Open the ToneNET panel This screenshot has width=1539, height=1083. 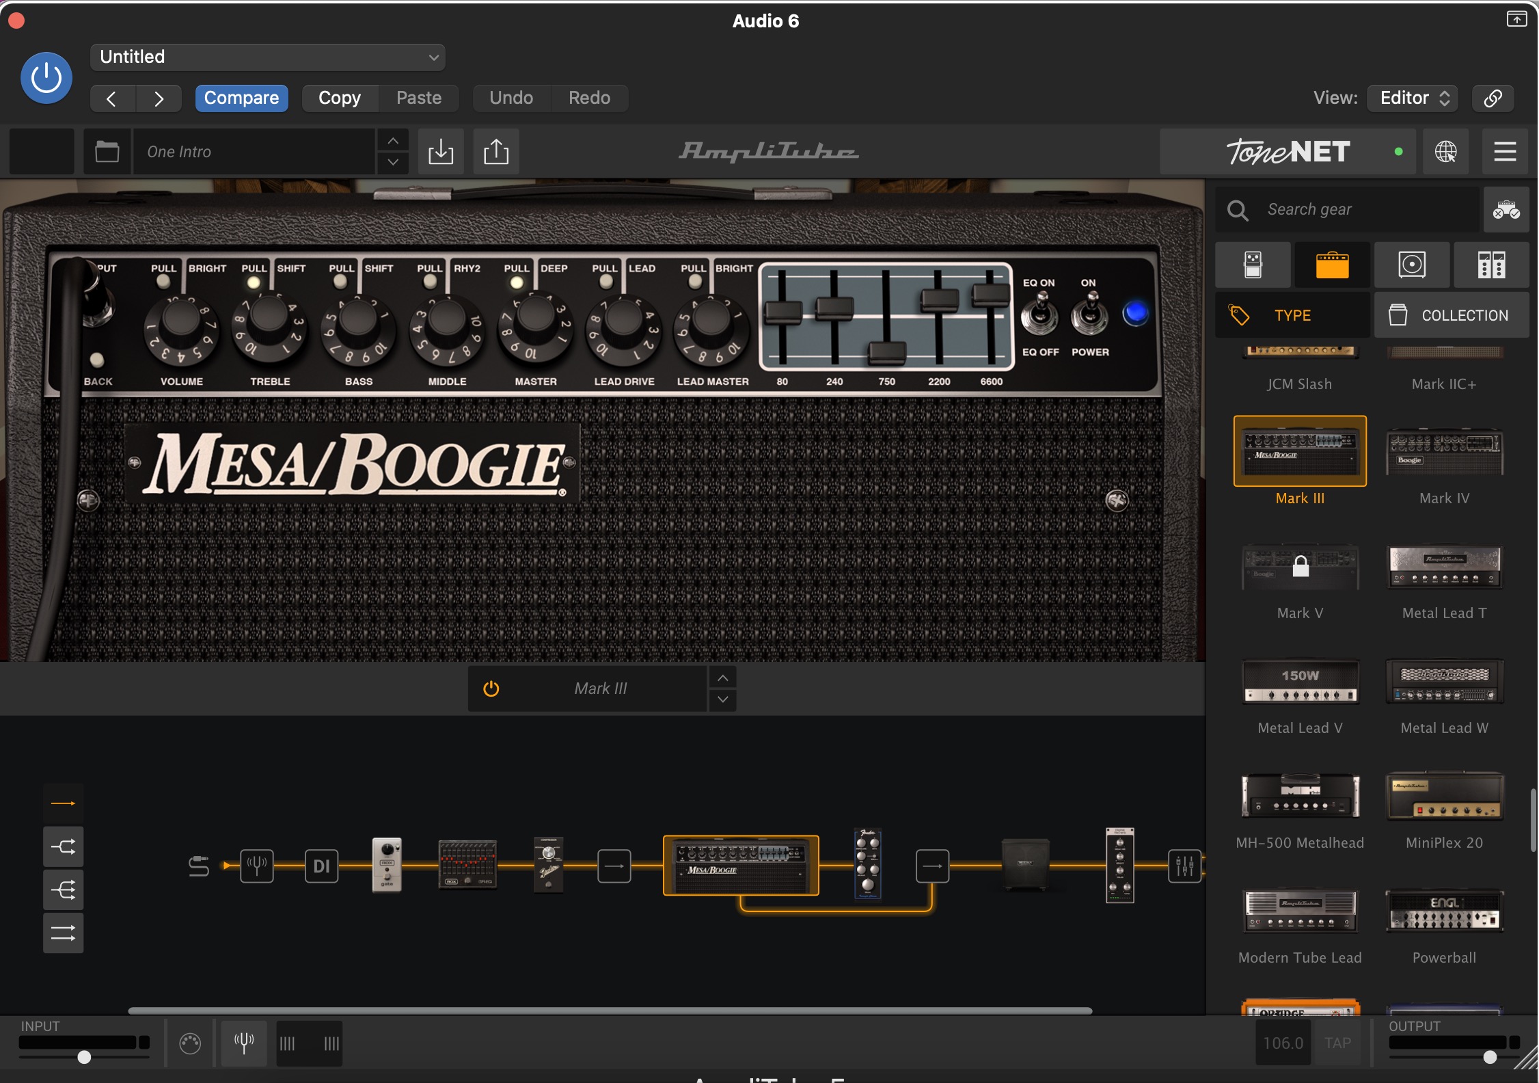point(1288,152)
